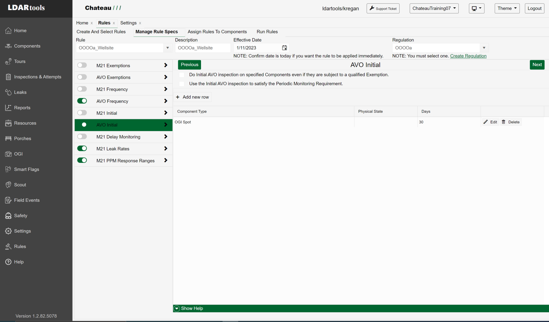Viewport: 549px width, 322px height.
Task: Click the Description input field
Action: click(x=203, y=48)
